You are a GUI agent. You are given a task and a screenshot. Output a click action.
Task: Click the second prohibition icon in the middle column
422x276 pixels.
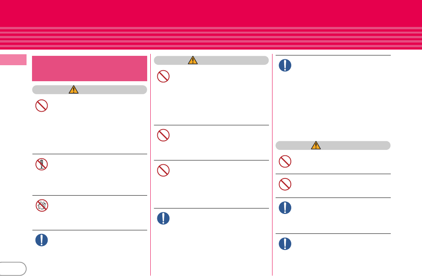pyautogui.click(x=163, y=135)
